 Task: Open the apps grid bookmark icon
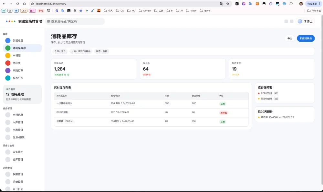tap(48, 11)
